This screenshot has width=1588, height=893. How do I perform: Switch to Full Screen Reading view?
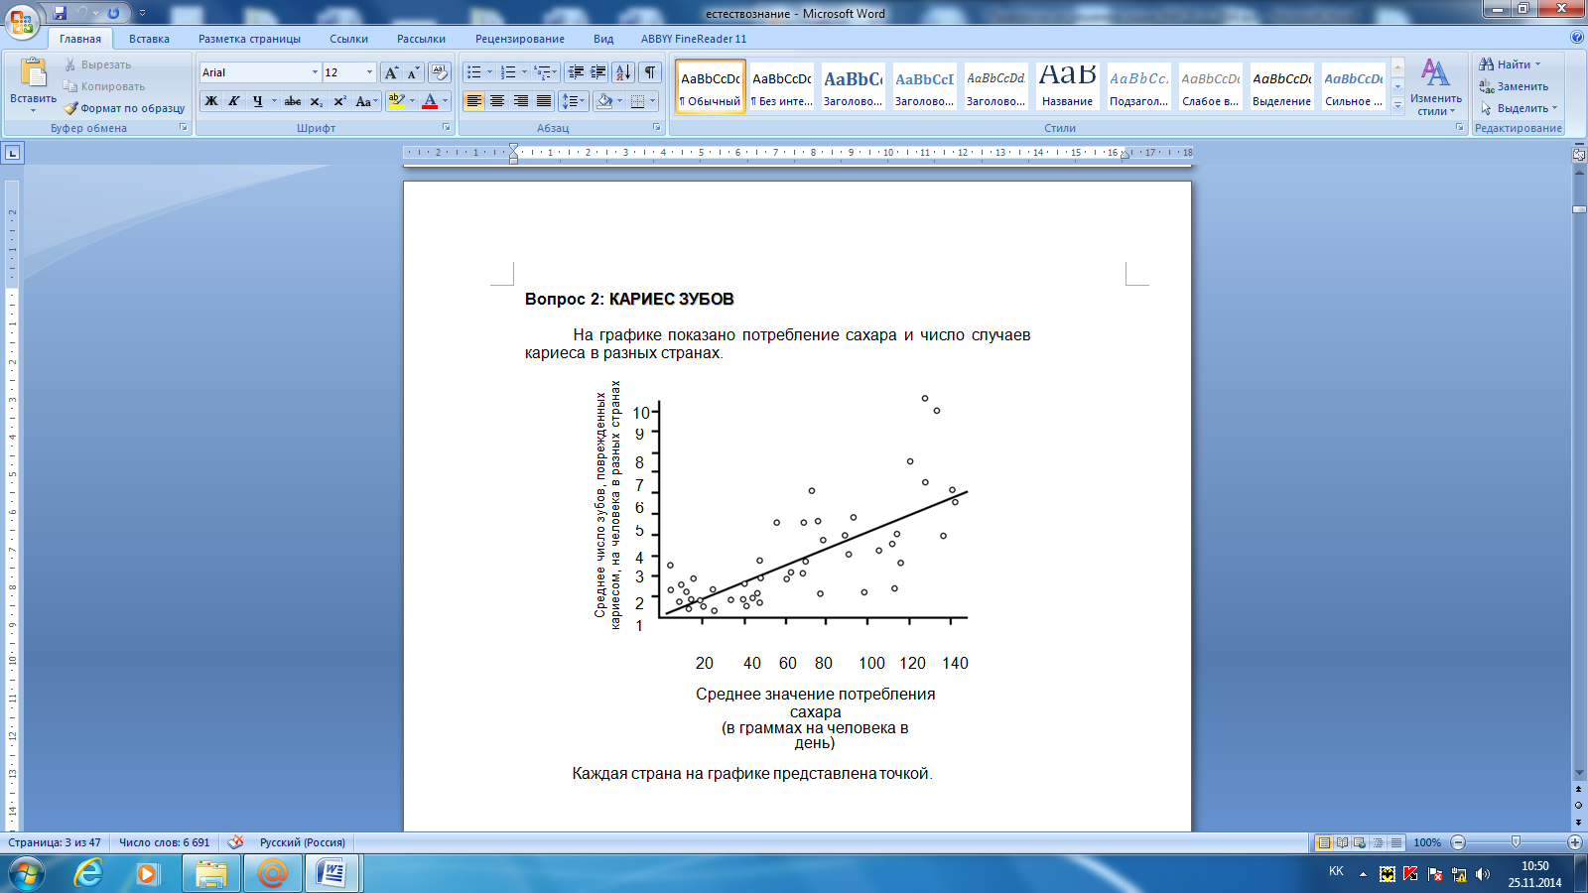pyautogui.click(x=1342, y=842)
